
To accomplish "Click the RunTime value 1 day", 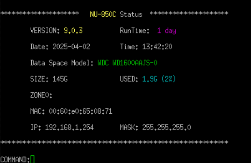I will 166,31.
